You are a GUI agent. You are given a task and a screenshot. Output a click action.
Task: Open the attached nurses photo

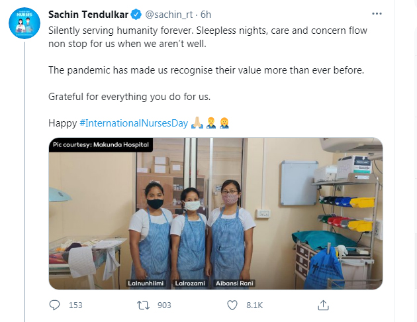[x=216, y=213]
